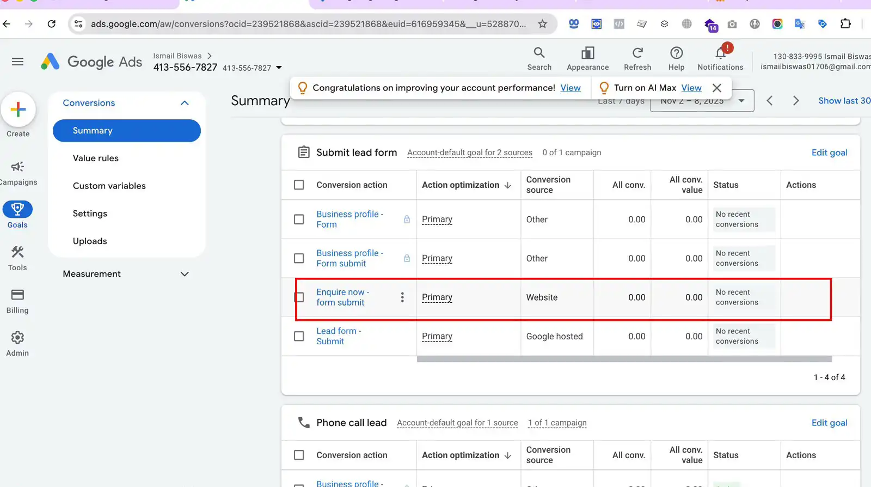
Task: Open the Appearance settings icon
Action: 587,59
